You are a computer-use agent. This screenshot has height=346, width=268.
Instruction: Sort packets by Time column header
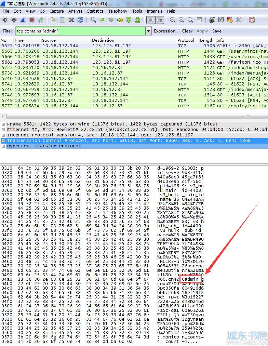point(28,40)
